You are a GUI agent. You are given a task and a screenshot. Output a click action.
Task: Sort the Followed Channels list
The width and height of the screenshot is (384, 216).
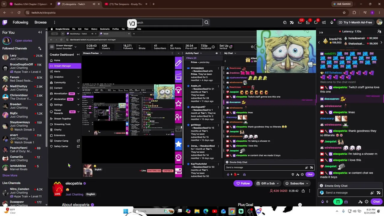tap(40, 48)
